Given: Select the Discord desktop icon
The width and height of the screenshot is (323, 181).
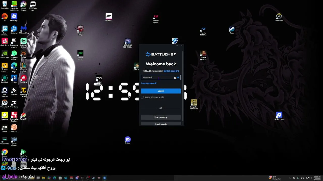Looking at the screenshot, I should point(128,141).
